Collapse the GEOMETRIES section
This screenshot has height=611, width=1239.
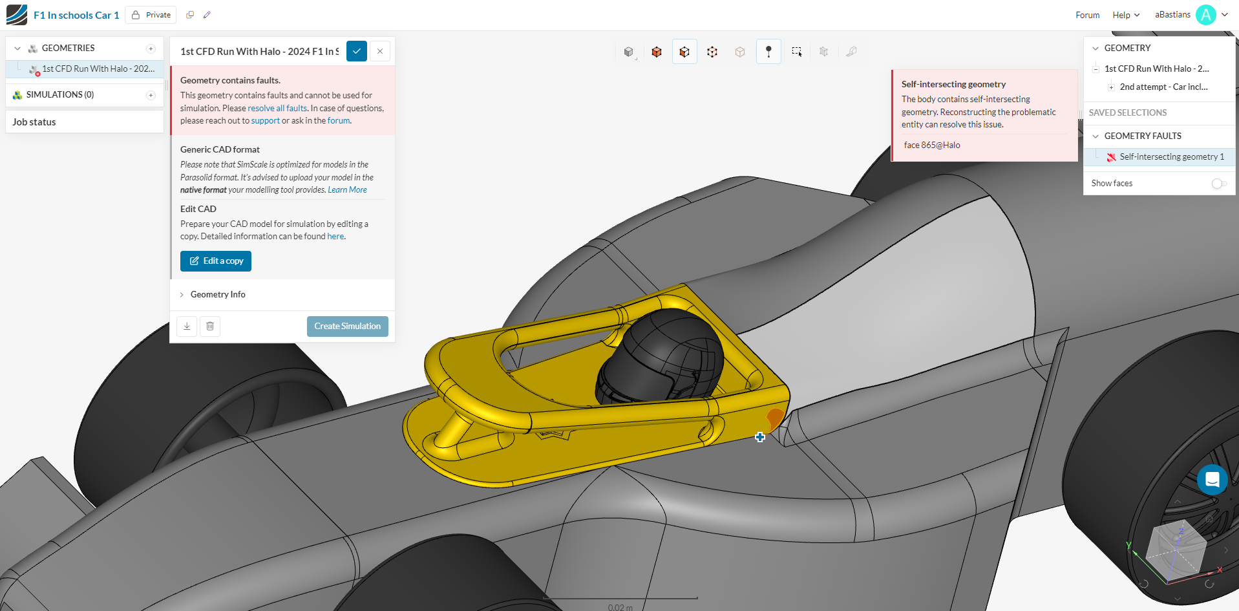[16, 48]
